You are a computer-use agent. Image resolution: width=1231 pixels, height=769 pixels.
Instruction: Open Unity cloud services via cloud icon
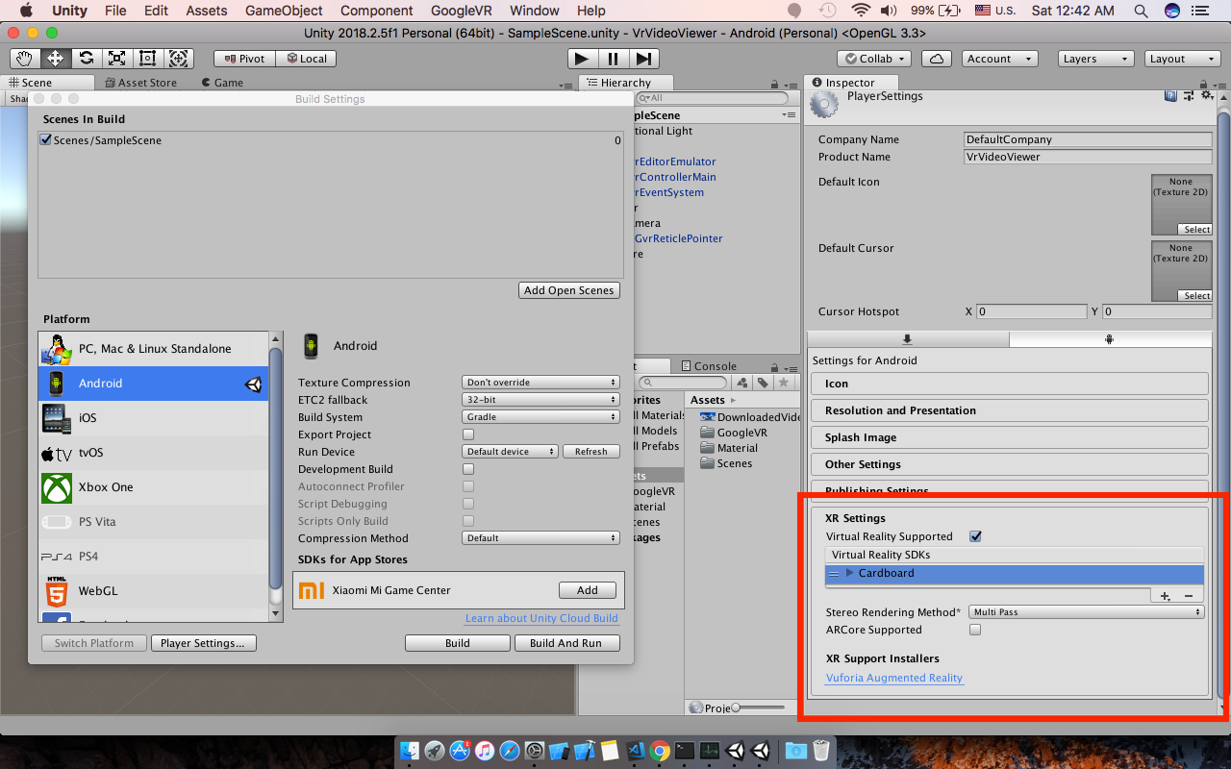tap(936, 59)
